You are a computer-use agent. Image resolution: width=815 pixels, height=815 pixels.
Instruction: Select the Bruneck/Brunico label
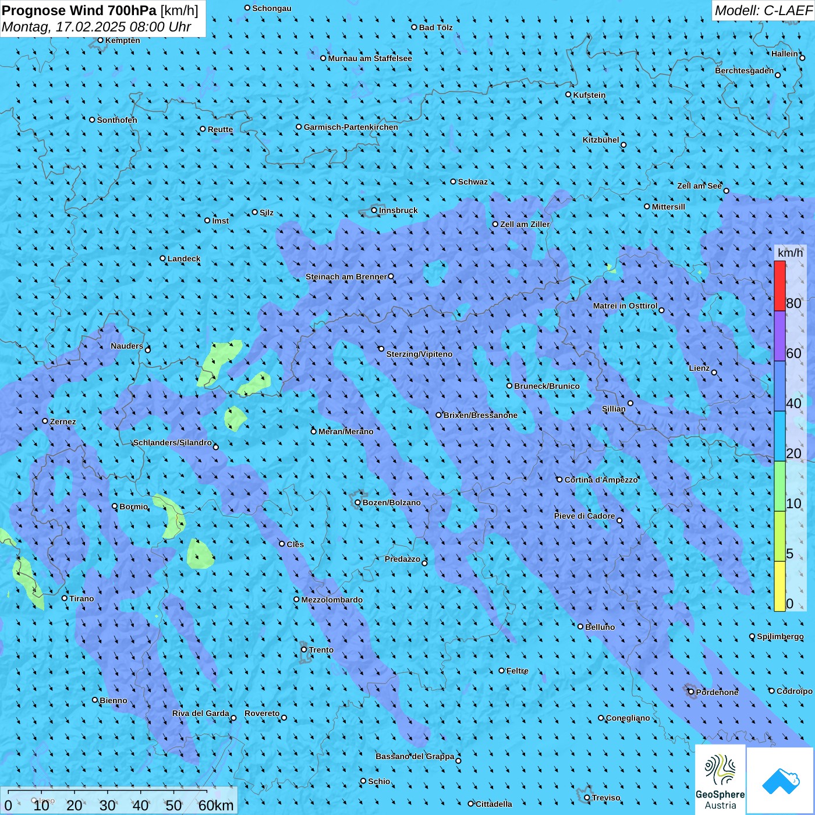pyautogui.click(x=547, y=386)
